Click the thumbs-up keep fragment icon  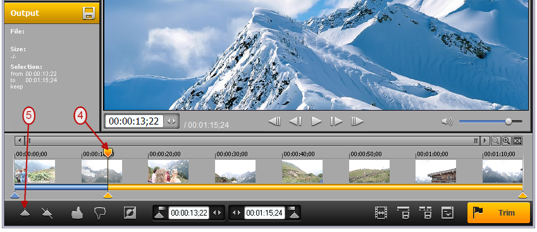coord(77,213)
